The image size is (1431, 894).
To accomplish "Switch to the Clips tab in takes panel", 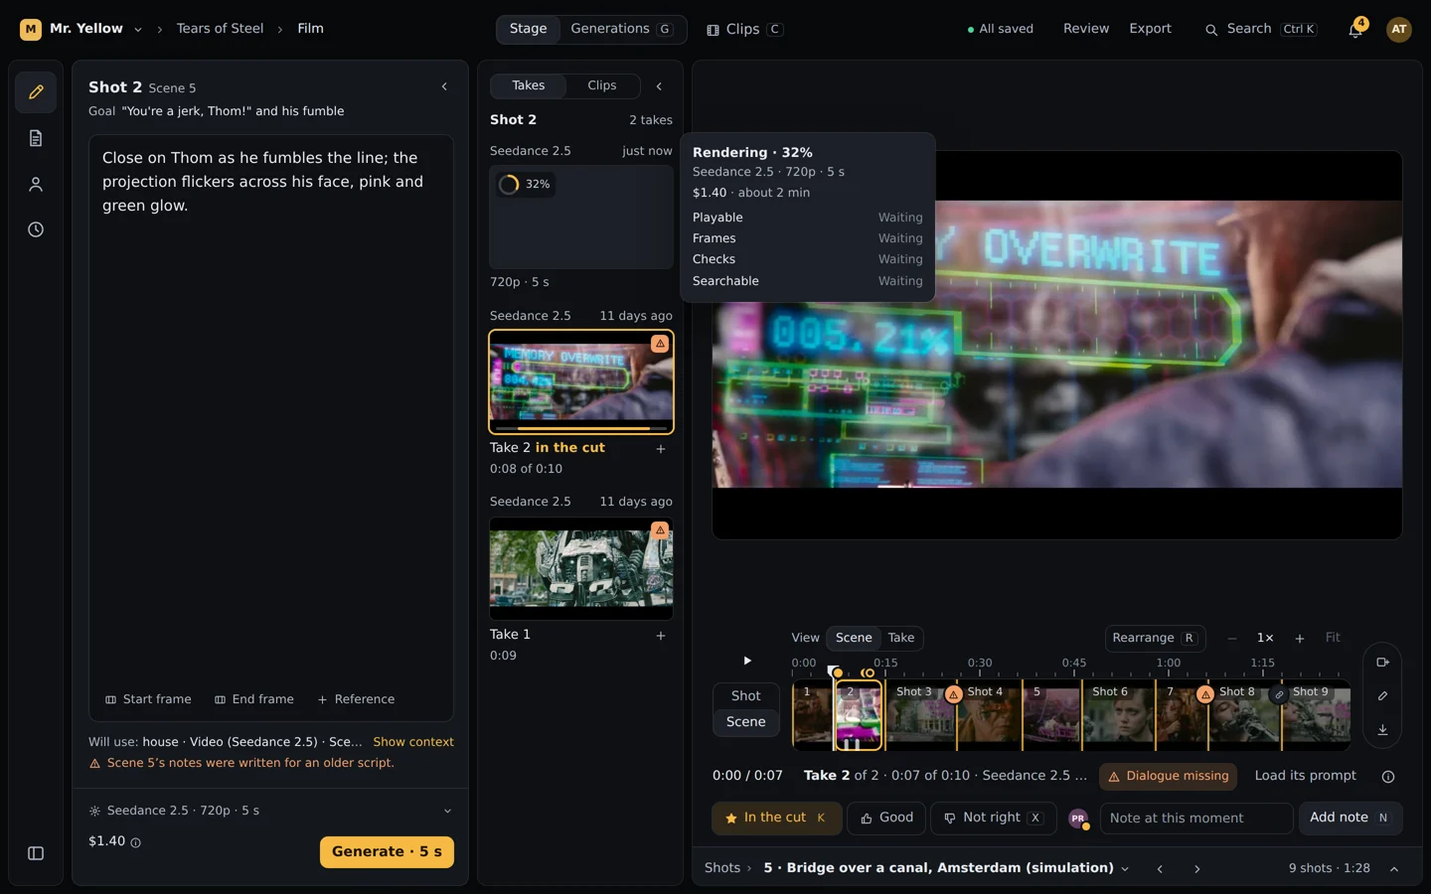I will pos(602,85).
